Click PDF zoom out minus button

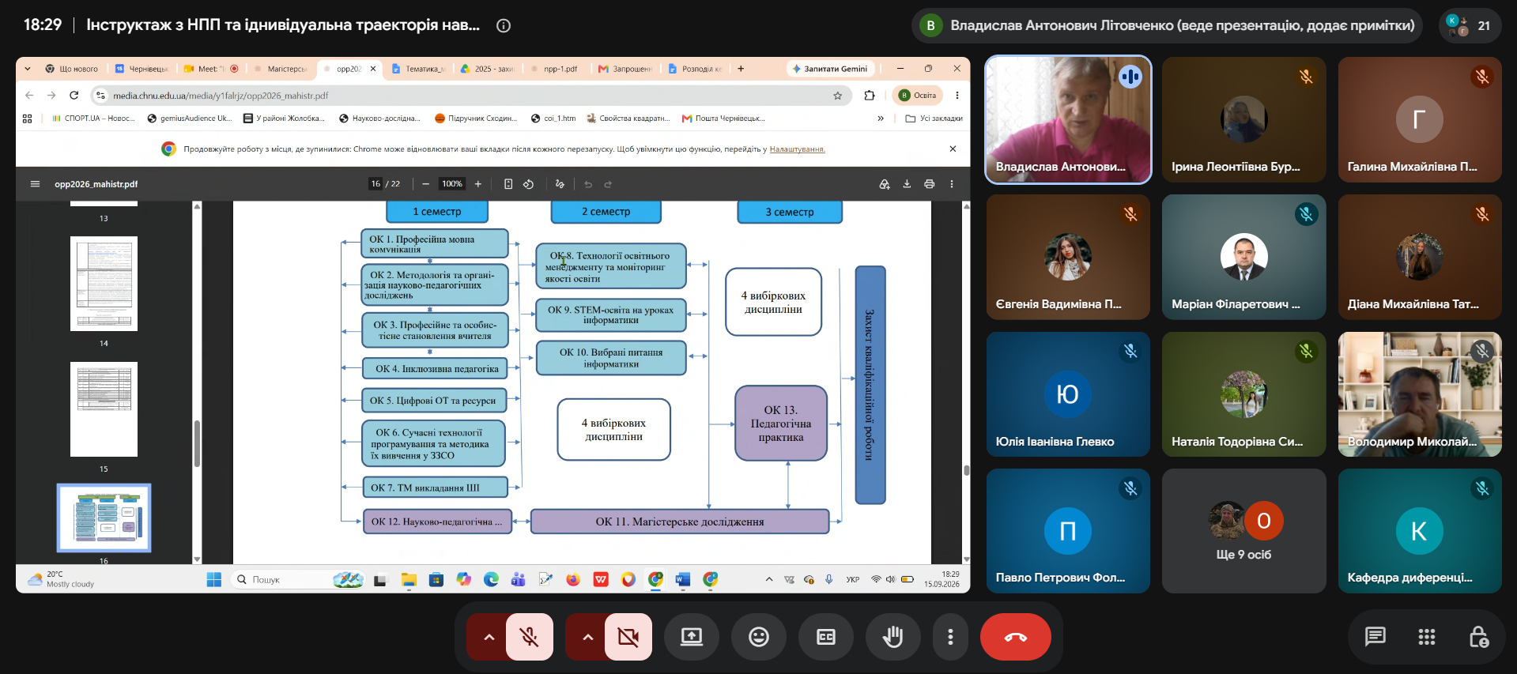425,184
